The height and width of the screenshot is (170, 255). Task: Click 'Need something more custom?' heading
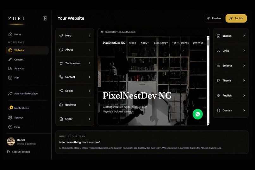pos(80,142)
